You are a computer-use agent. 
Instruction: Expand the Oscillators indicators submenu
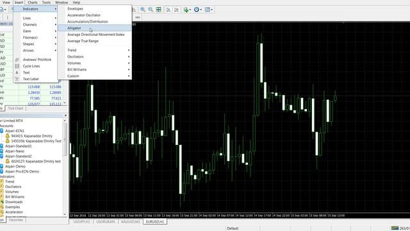(95, 56)
